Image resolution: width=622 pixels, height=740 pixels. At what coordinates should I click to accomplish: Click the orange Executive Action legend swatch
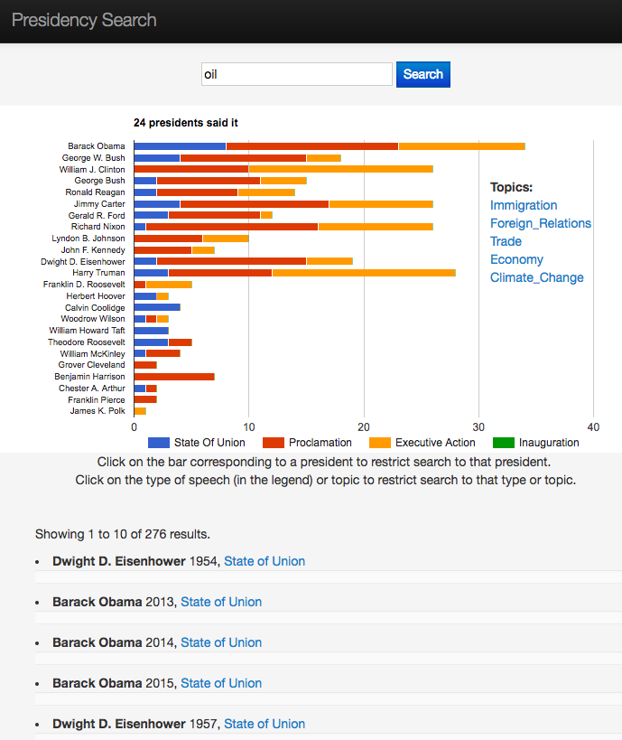tap(380, 443)
